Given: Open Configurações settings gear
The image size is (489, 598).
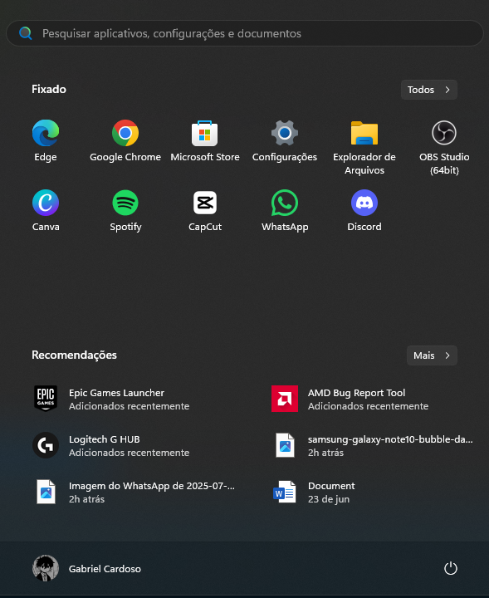Looking at the screenshot, I should tap(285, 140).
